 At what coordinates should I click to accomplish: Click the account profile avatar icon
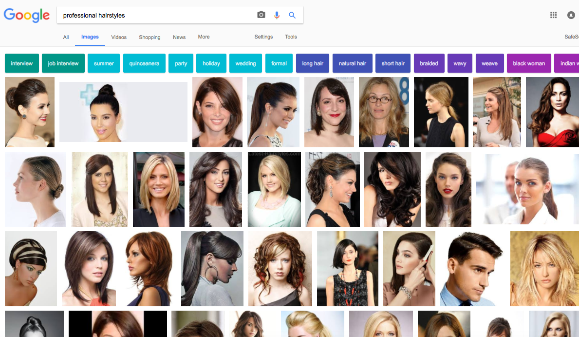coord(571,15)
